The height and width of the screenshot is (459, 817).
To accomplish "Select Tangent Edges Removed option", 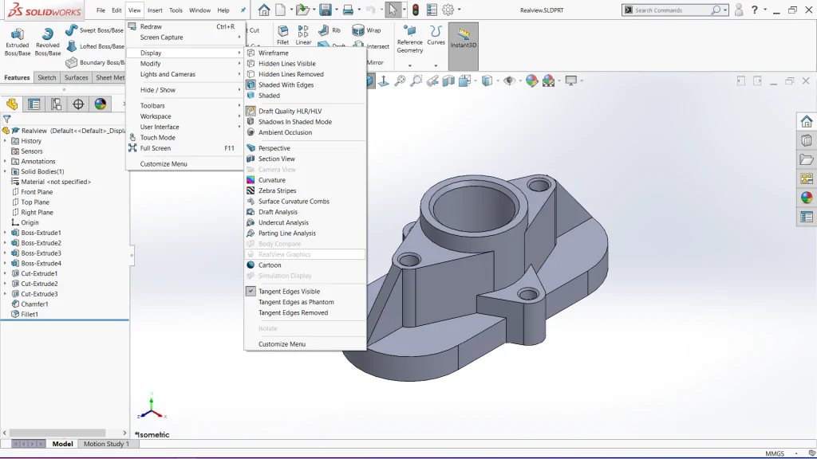I will click(x=294, y=312).
